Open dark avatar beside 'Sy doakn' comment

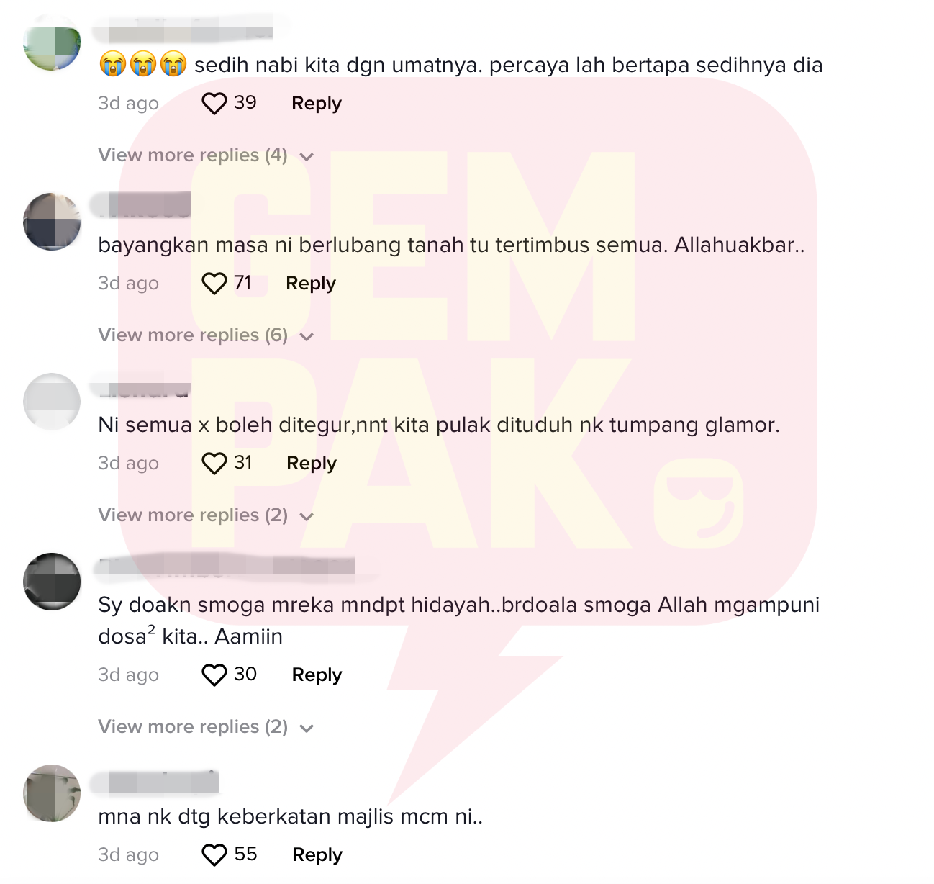[x=52, y=582]
